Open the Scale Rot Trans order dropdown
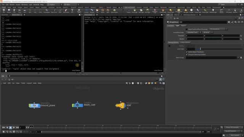 pos(193,32)
